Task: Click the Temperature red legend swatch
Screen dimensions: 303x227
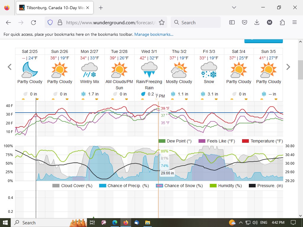Action: point(245,141)
